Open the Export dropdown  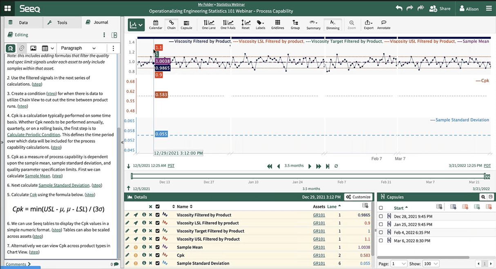pyautogui.click(x=369, y=25)
